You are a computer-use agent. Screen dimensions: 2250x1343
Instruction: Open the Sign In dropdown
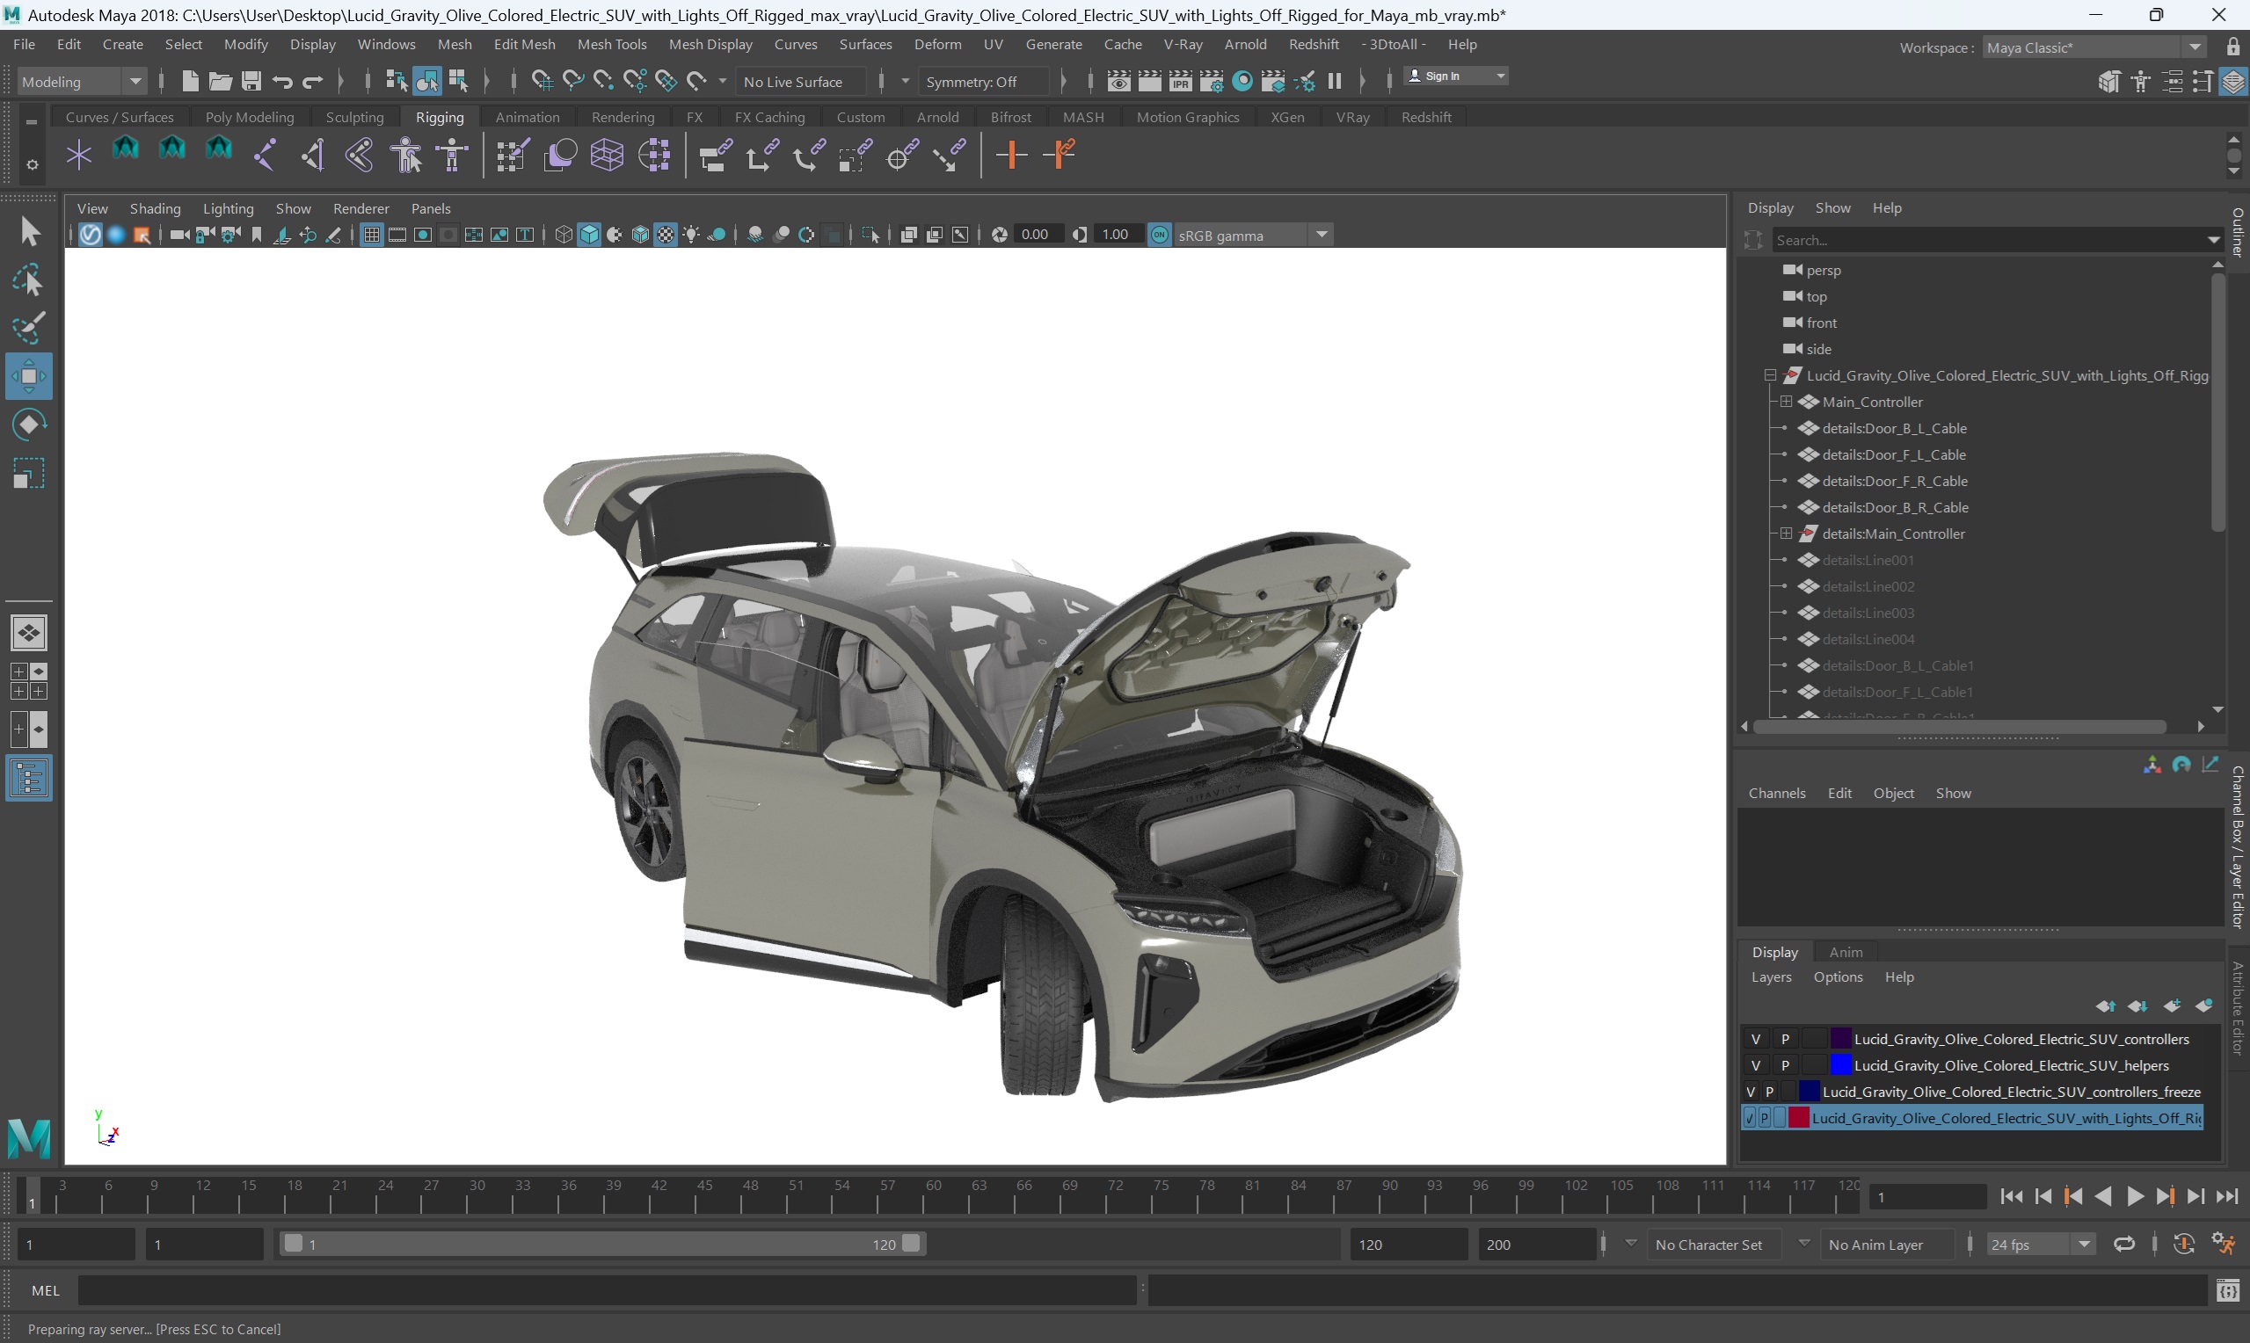pyautogui.click(x=1456, y=76)
